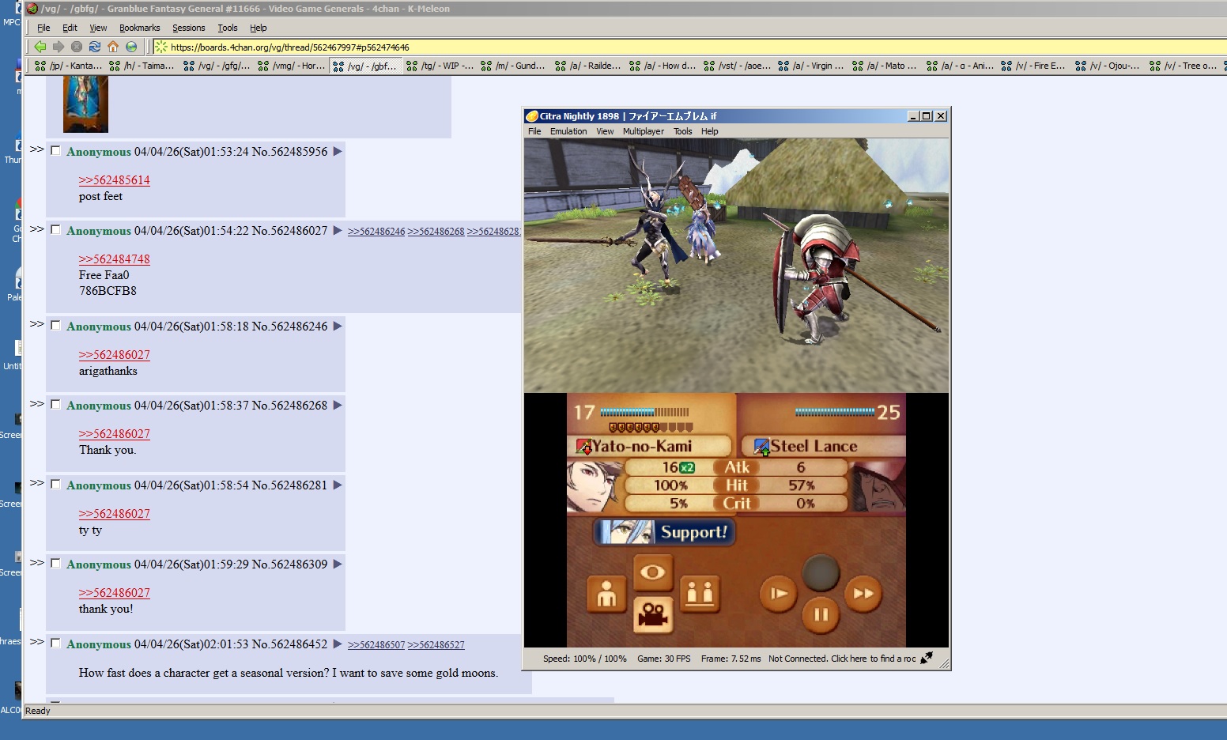
Task: Tap the two-person icon button in game
Action: click(x=700, y=594)
